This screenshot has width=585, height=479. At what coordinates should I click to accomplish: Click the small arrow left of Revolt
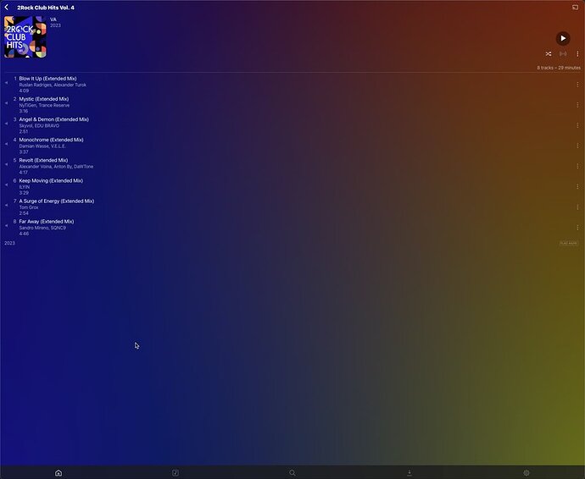click(x=6, y=164)
